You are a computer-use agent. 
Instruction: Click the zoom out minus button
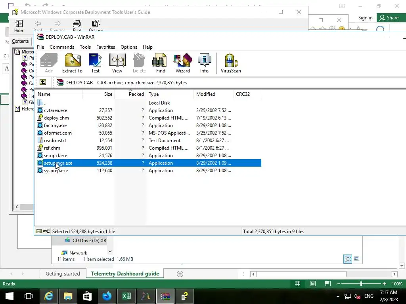pyautogui.click(x=339, y=284)
